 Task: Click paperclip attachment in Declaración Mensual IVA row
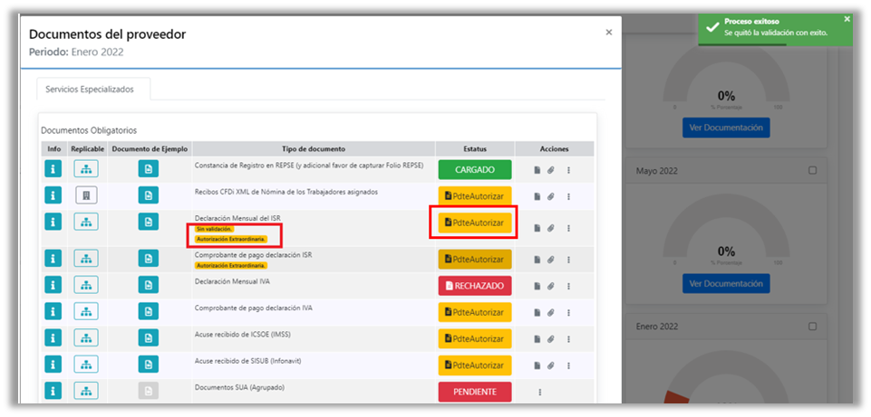[550, 286]
